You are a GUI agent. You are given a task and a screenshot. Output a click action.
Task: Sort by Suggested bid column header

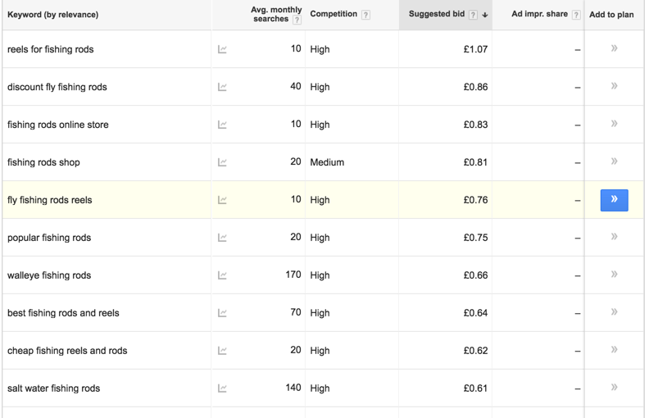click(437, 14)
